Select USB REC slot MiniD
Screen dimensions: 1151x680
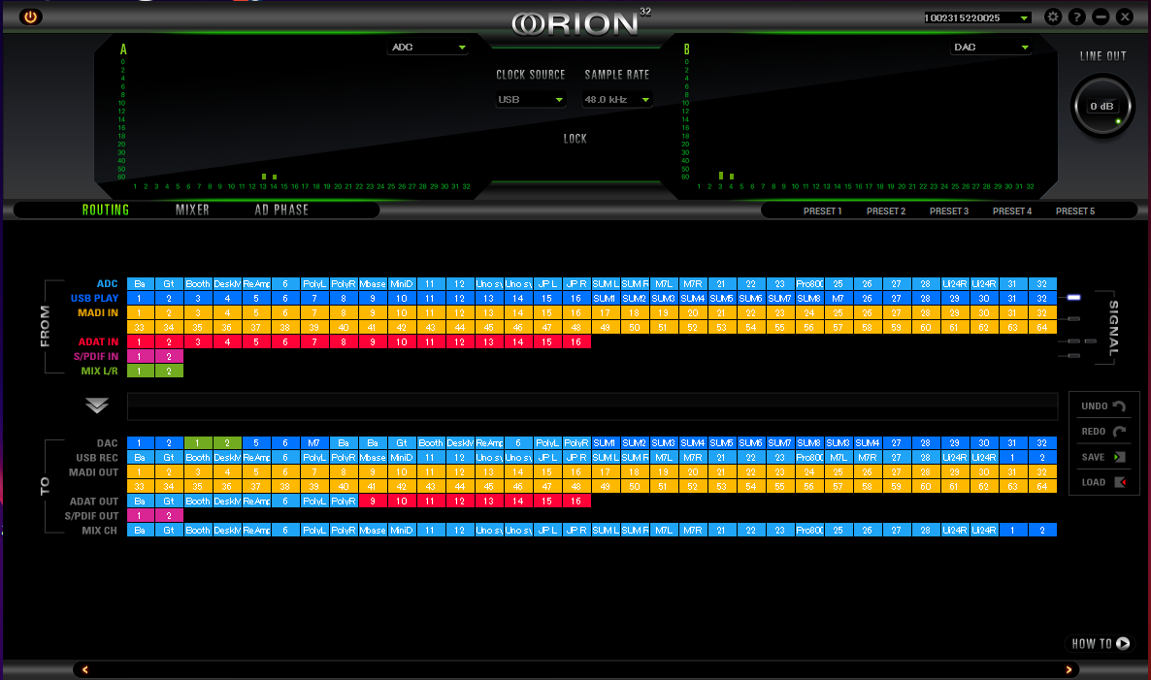pos(402,458)
